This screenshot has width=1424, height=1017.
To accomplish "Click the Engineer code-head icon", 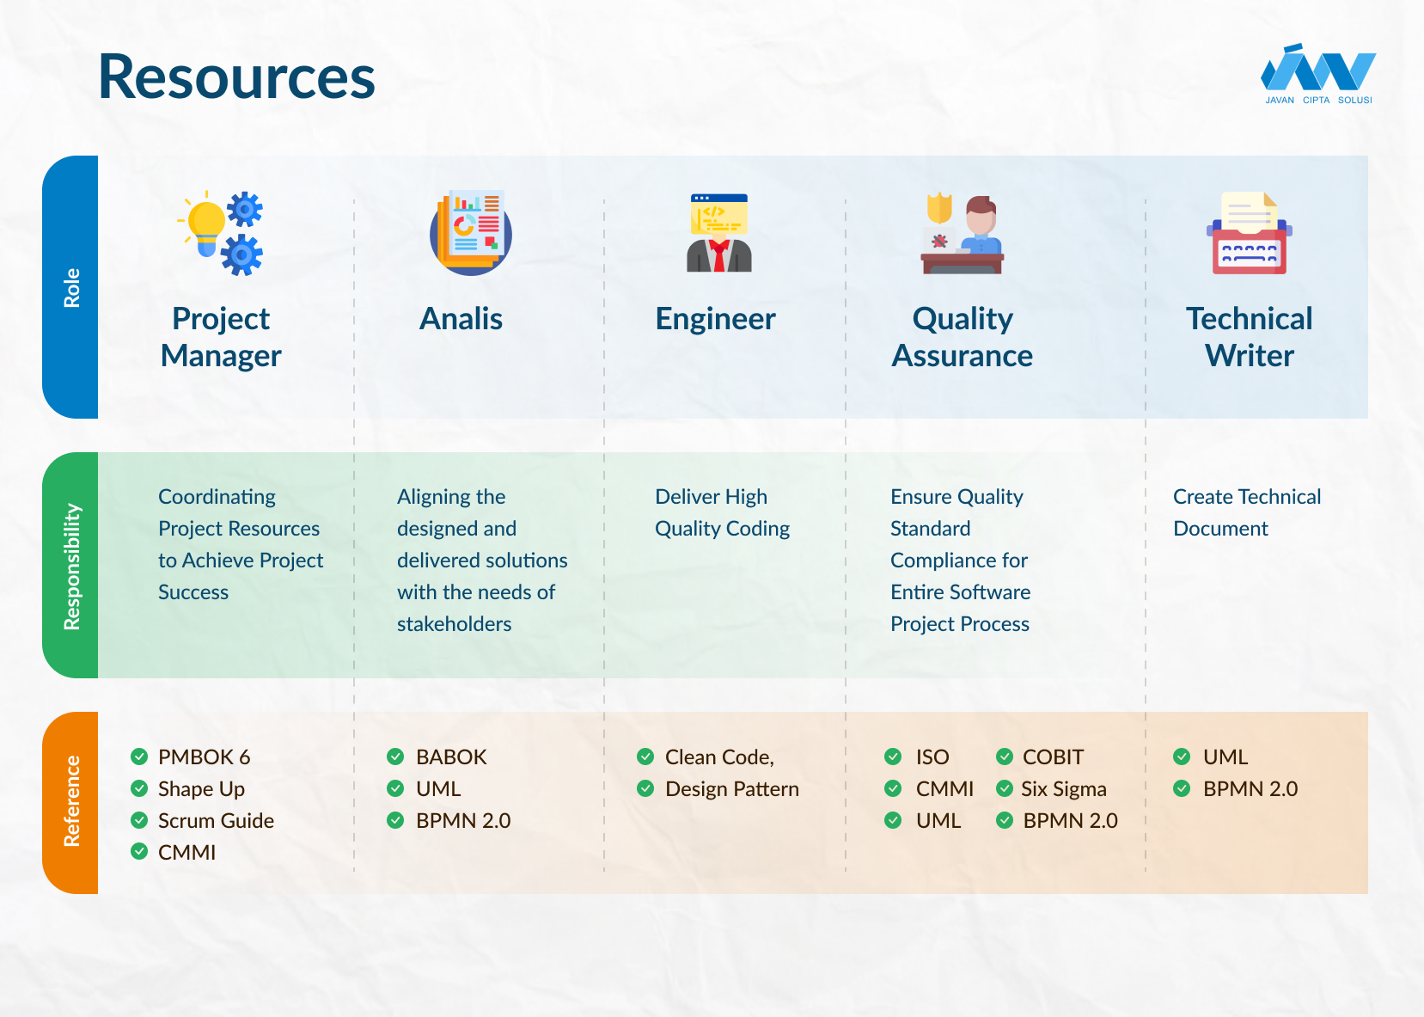I will (719, 233).
